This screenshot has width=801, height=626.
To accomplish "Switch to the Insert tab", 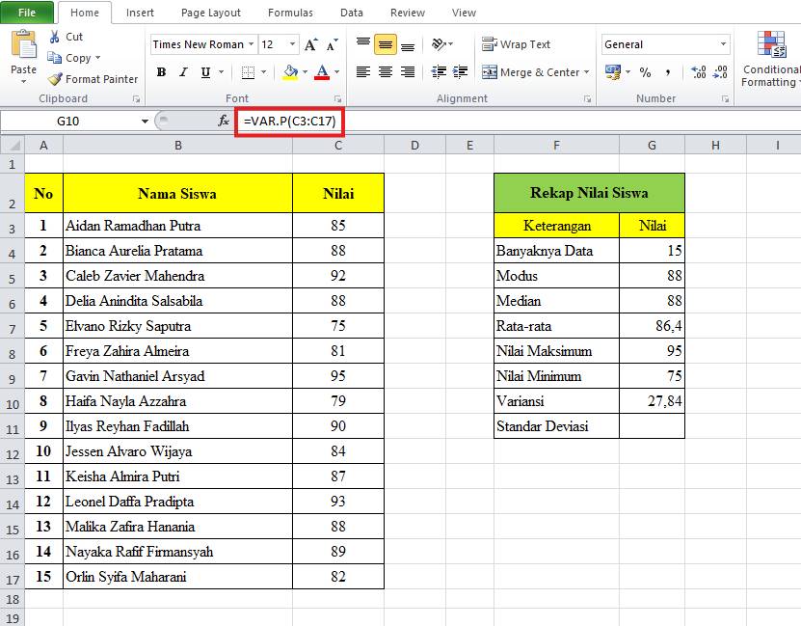I will 140,13.
